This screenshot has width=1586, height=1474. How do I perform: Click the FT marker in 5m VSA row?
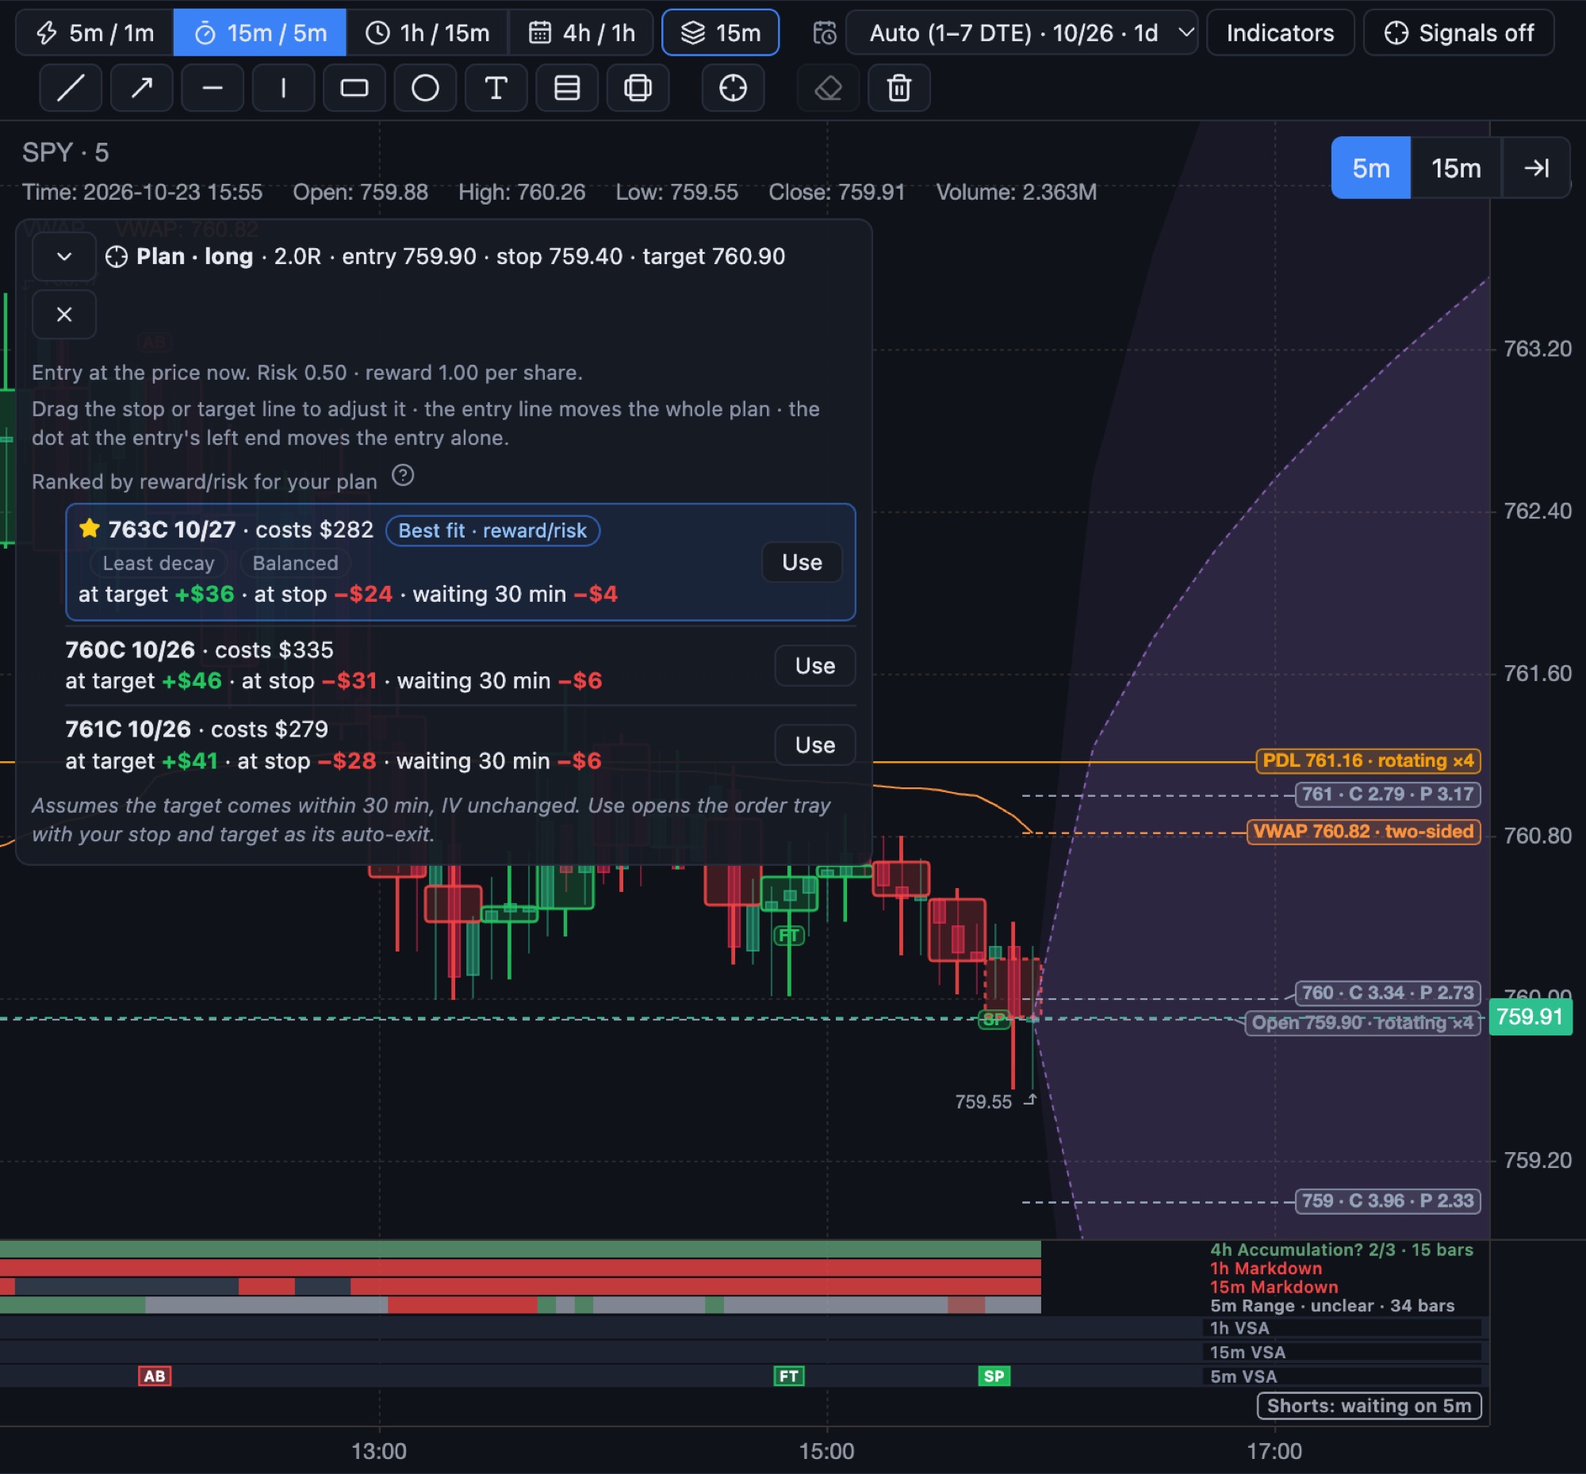point(789,1376)
